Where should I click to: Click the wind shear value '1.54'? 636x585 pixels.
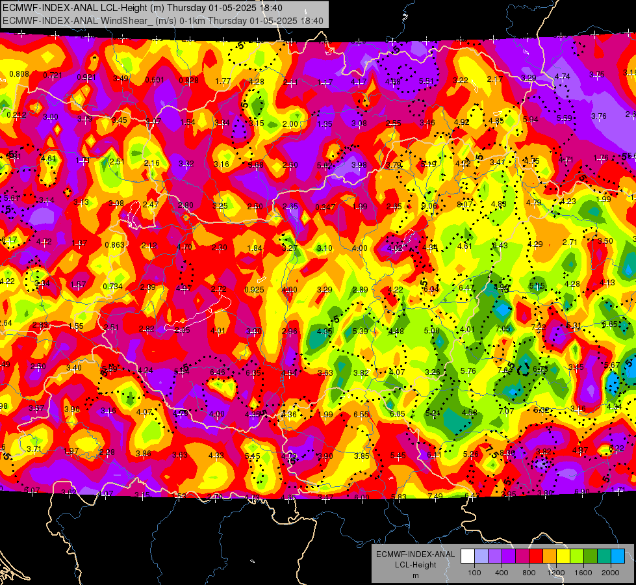coord(188,122)
